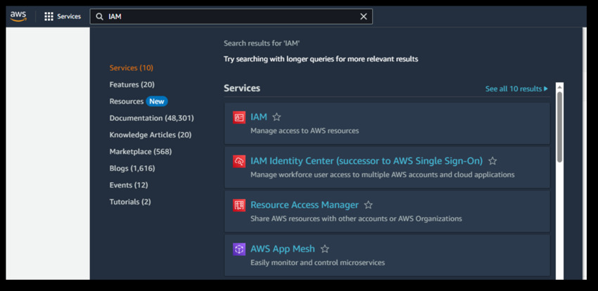Viewport: 598px width, 291px height.
Task: Select the Features (20) category
Action: pos(132,84)
